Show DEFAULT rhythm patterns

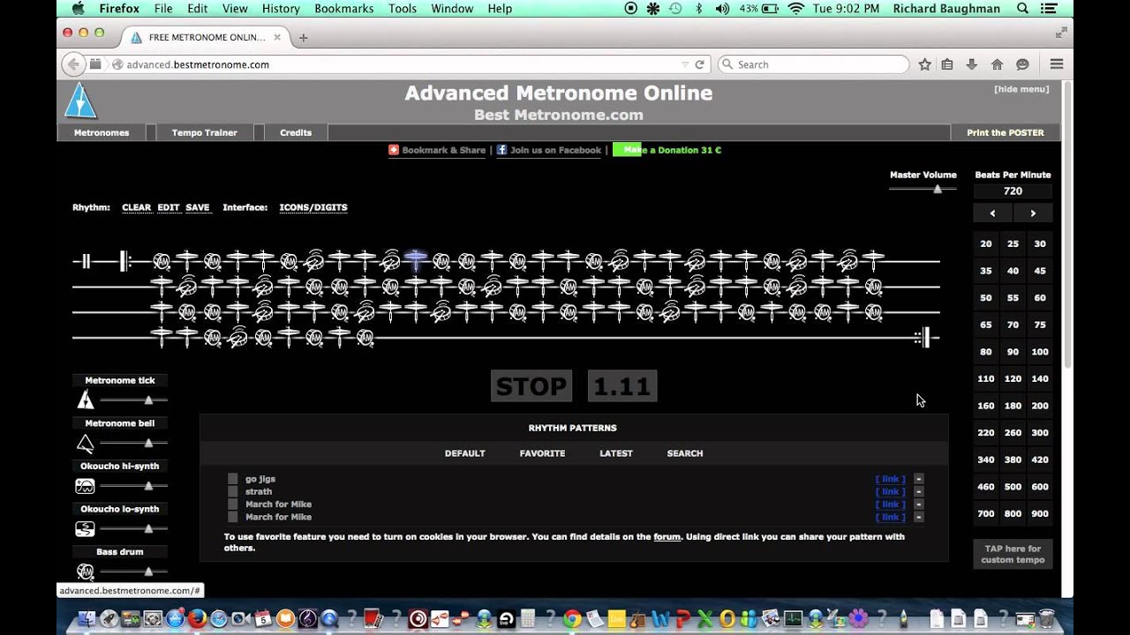465,453
